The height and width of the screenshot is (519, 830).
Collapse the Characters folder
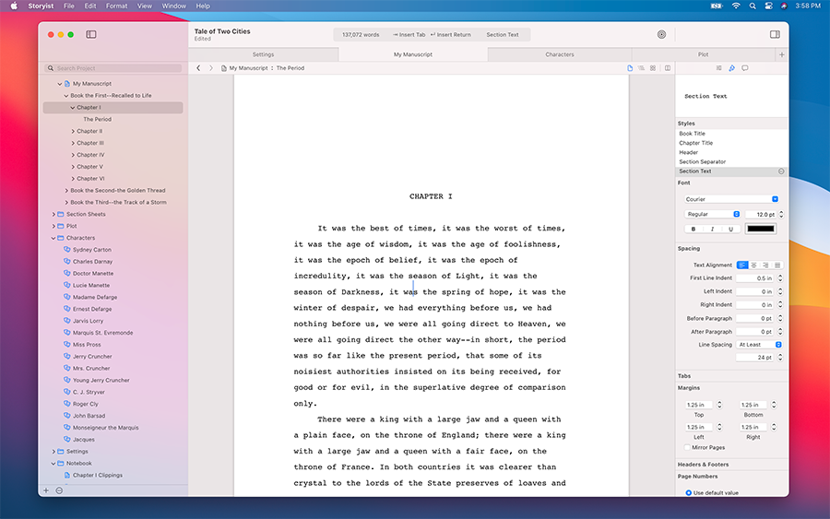(x=53, y=238)
